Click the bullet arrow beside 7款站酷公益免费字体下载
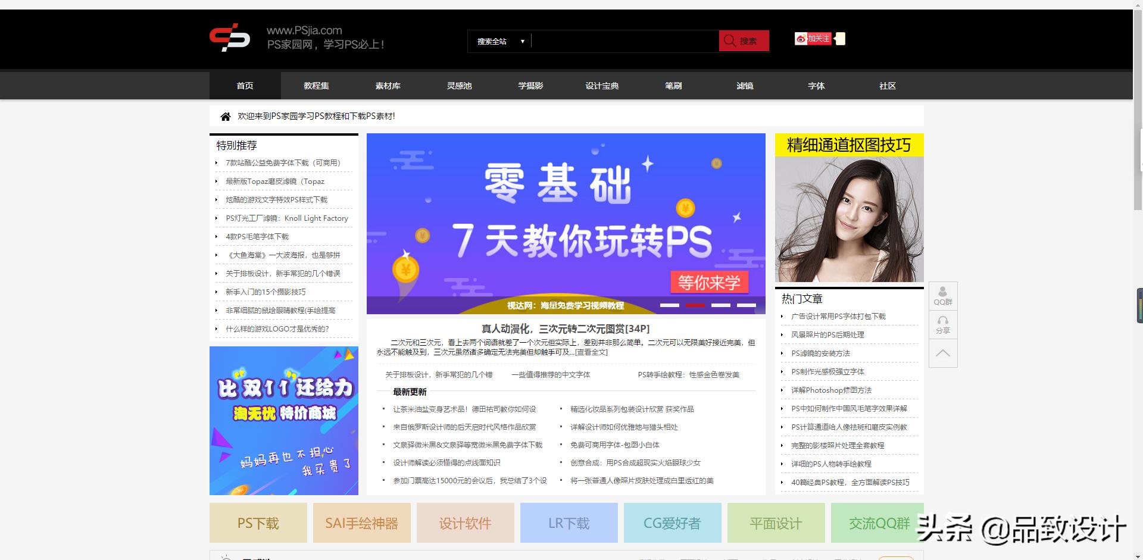Screen dimensions: 1143x560 (x=216, y=162)
